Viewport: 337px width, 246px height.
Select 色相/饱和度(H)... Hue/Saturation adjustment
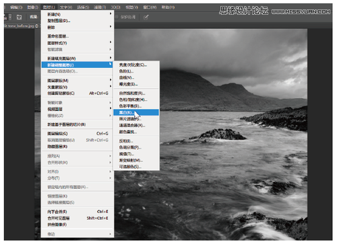136,99
